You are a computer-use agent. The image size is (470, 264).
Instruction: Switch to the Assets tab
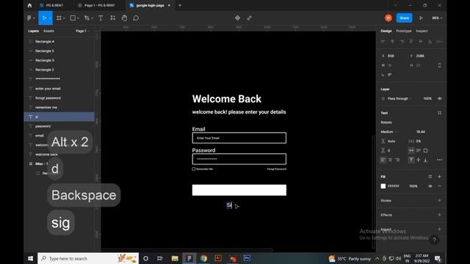pyautogui.click(x=48, y=31)
